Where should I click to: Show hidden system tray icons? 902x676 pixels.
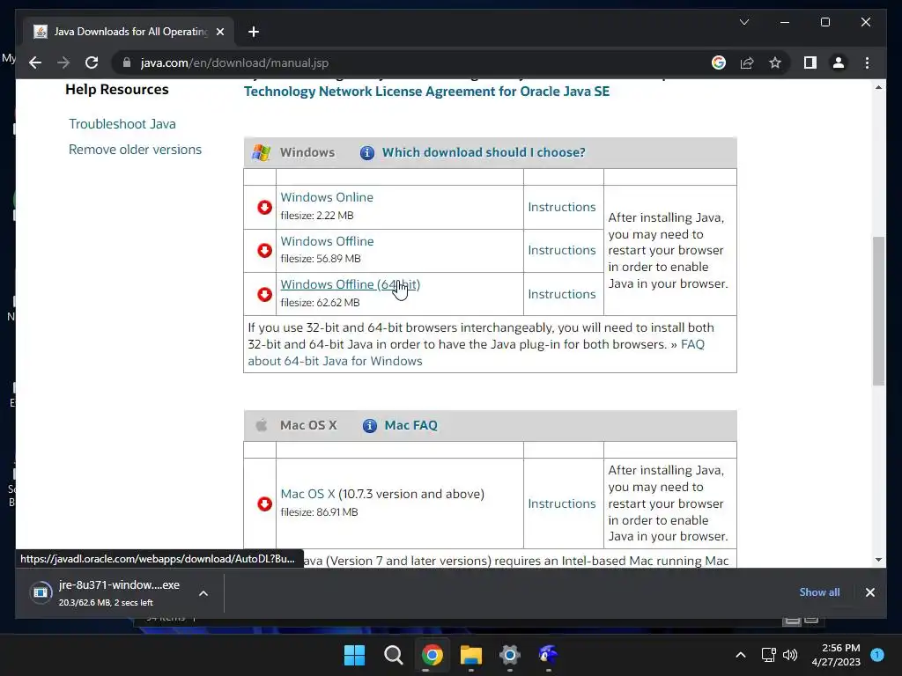741,655
